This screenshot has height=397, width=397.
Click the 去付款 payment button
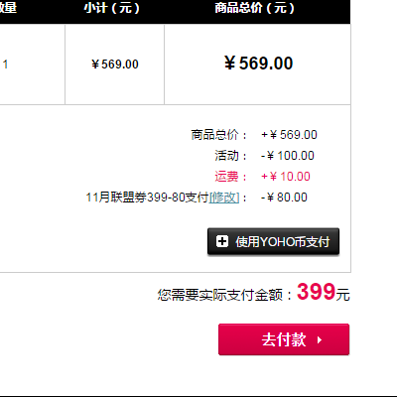284,339
